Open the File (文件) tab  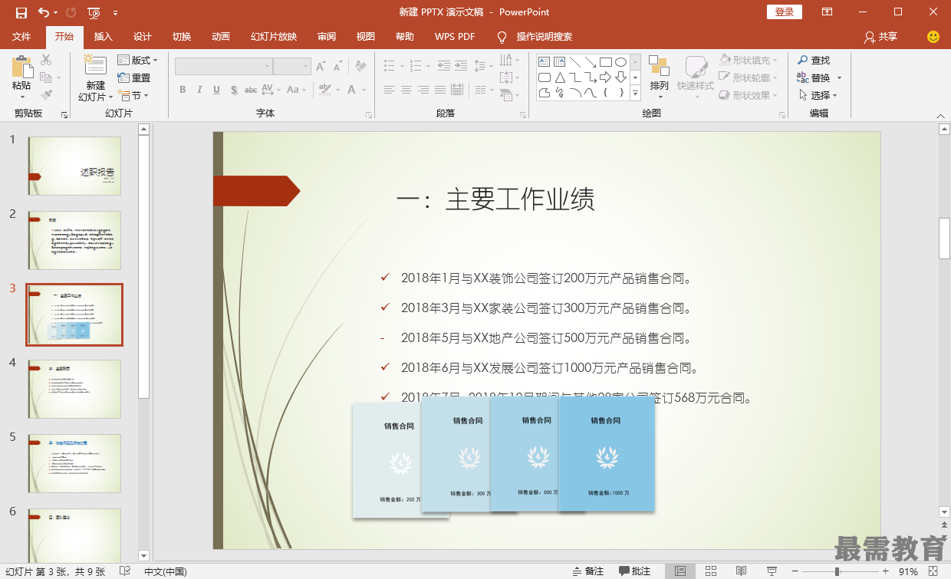click(21, 37)
